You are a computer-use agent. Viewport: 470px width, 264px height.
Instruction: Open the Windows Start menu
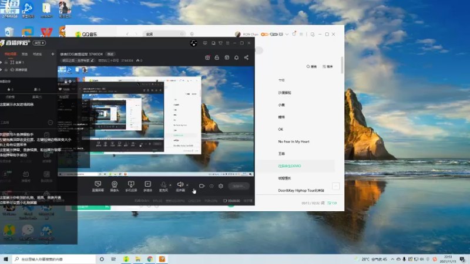pyautogui.click(x=5, y=259)
